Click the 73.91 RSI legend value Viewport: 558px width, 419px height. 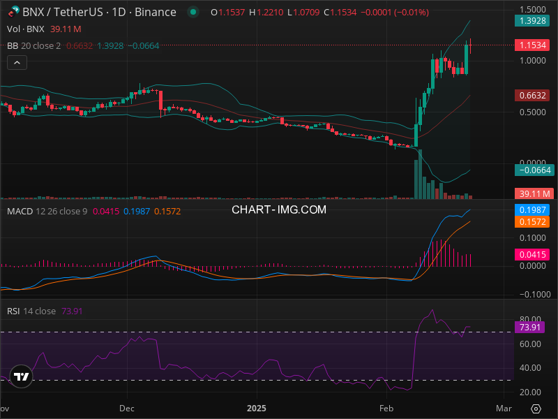(72, 311)
